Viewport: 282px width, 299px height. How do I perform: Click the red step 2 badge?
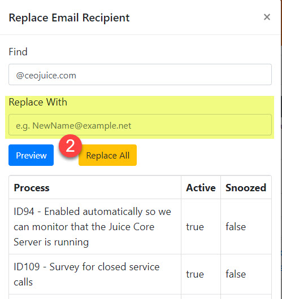tap(70, 146)
